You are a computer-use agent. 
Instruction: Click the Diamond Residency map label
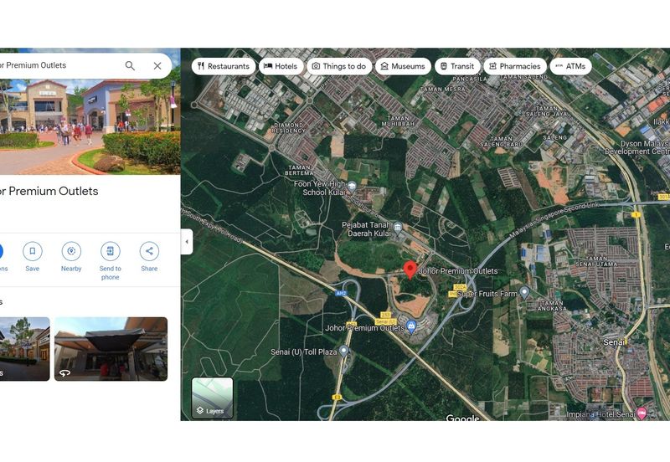(x=288, y=128)
